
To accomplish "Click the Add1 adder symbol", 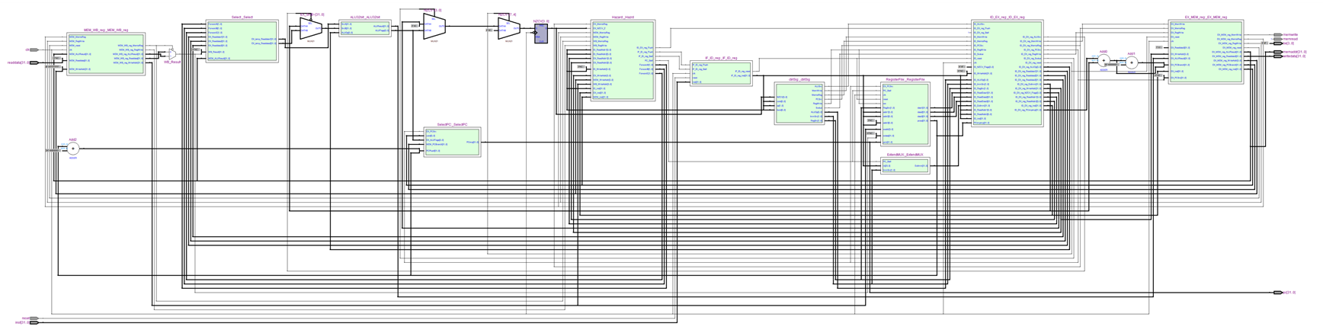I will (1132, 63).
